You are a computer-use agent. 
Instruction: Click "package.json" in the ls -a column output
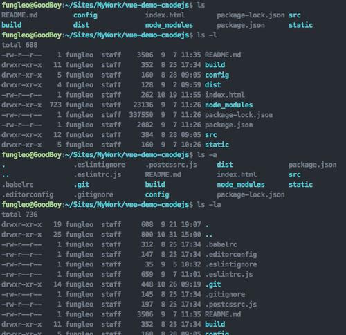[x=313, y=165]
